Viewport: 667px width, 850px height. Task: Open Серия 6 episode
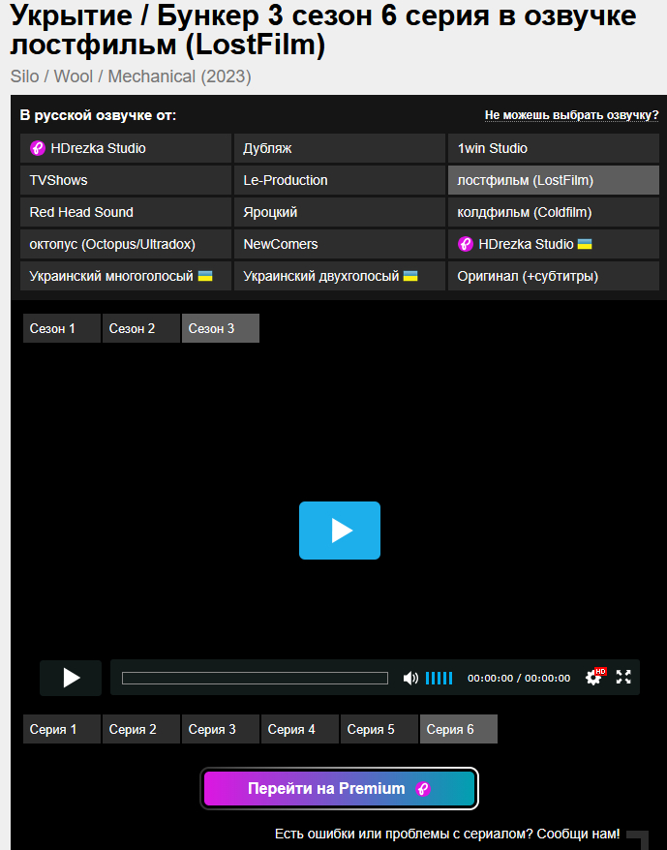(x=459, y=729)
